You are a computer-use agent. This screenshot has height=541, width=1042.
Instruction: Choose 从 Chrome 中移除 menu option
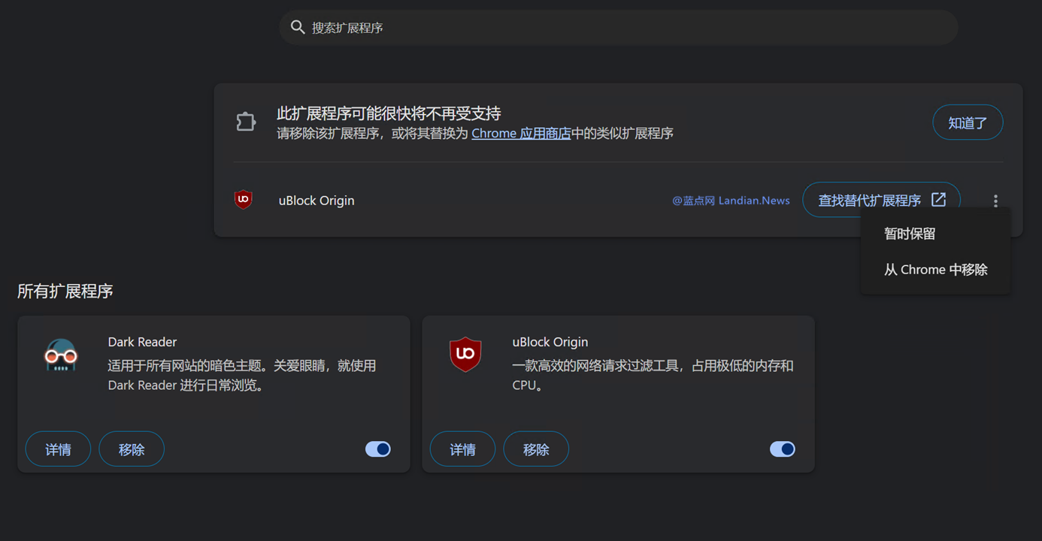[x=935, y=270]
